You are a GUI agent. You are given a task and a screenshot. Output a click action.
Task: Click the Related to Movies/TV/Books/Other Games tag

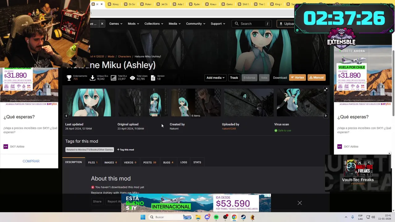89,150
